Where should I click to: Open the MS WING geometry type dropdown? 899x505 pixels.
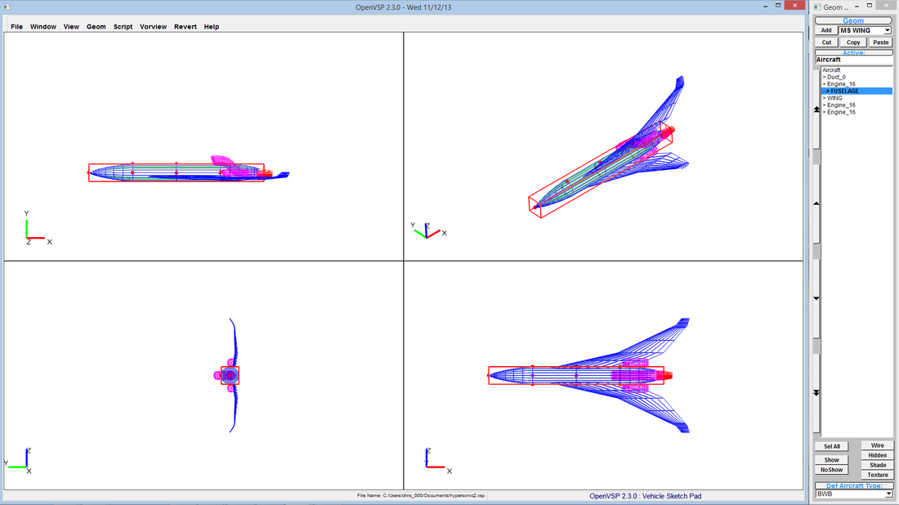[x=865, y=30]
